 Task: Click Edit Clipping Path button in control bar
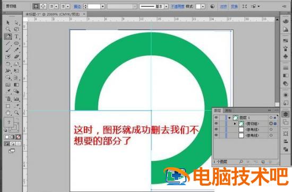pos(36,6)
